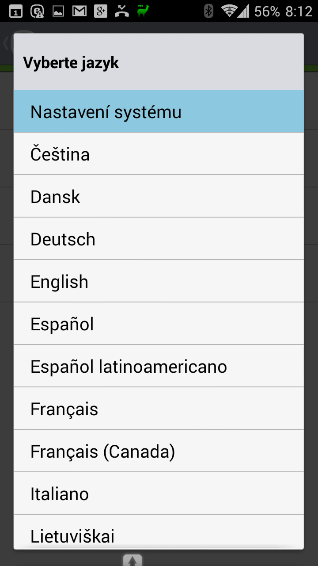Select Español latinoamericano option
This screenshot has width=318, height=566.
coord(159,366)
